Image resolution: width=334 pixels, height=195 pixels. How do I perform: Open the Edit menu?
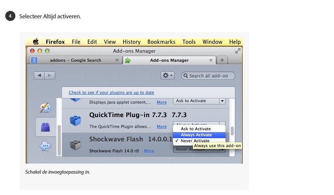[92, 42]
